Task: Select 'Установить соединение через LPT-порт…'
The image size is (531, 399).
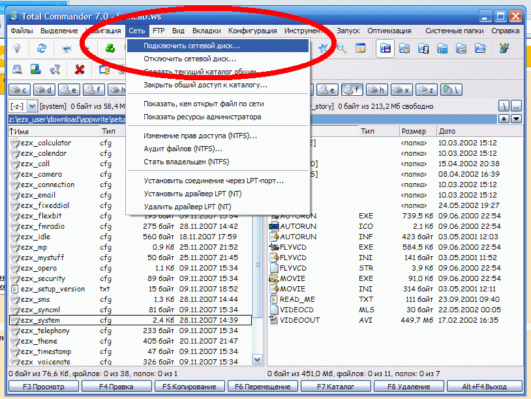Action: click(218, 181)
